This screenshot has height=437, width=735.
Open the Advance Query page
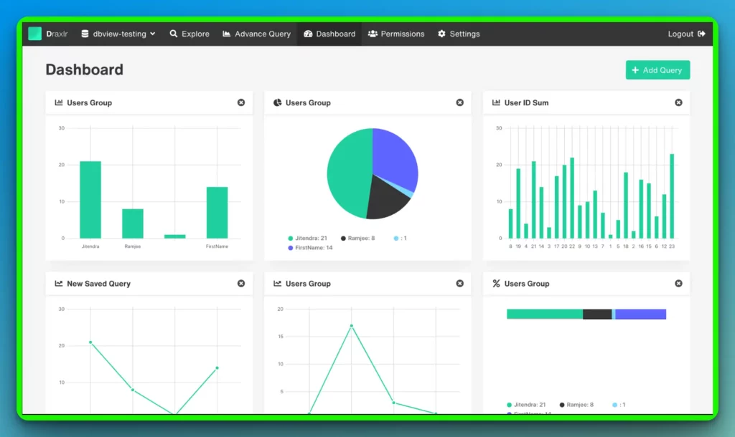click(256, 34)
